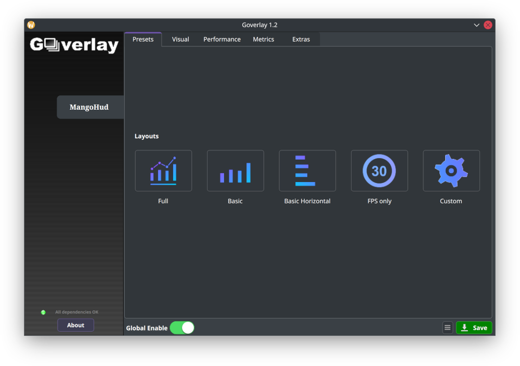Click the green dependencies status indicator
The width and height of the screenshot is (520, 366).
43,312
